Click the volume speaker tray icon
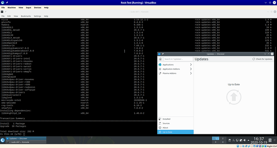The width and height of the screenshot is (277, 148). (x=244, y=140)
